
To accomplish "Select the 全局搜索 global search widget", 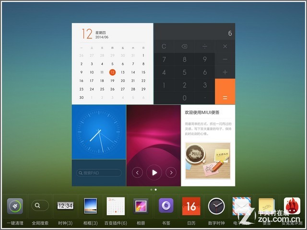I will point(40,207).
